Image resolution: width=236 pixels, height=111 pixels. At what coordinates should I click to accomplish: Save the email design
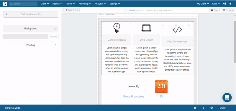click(214, 10)
